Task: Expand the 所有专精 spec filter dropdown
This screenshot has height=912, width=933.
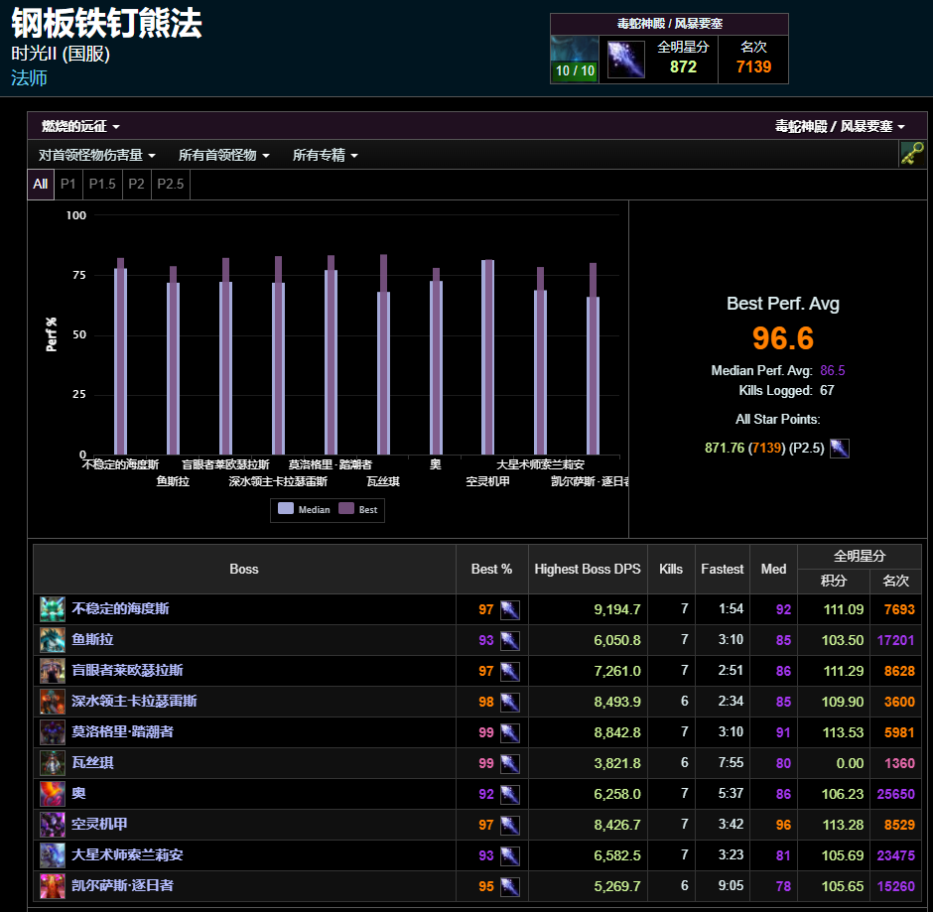Action: coord(325,155)
